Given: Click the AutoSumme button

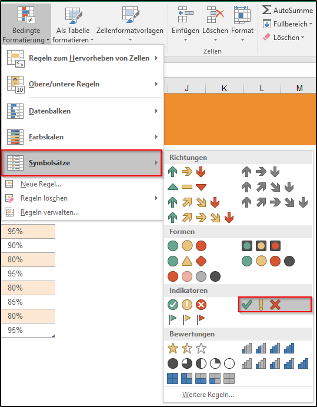Looking at the screenshot, I should 288,11.
